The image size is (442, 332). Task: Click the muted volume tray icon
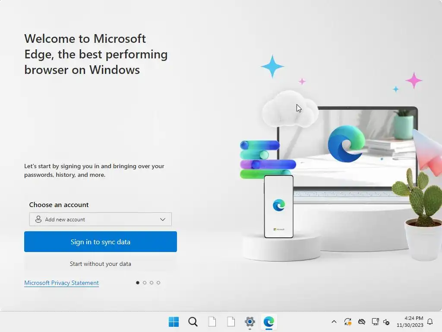pos(386,322)
